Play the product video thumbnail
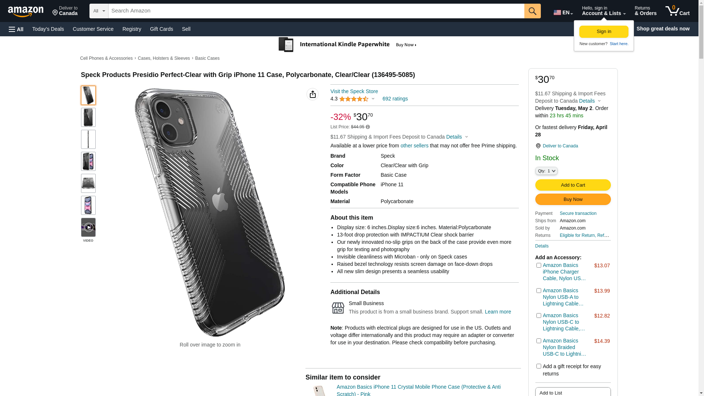This screenshot has height=396, width=704. point(88,228)
